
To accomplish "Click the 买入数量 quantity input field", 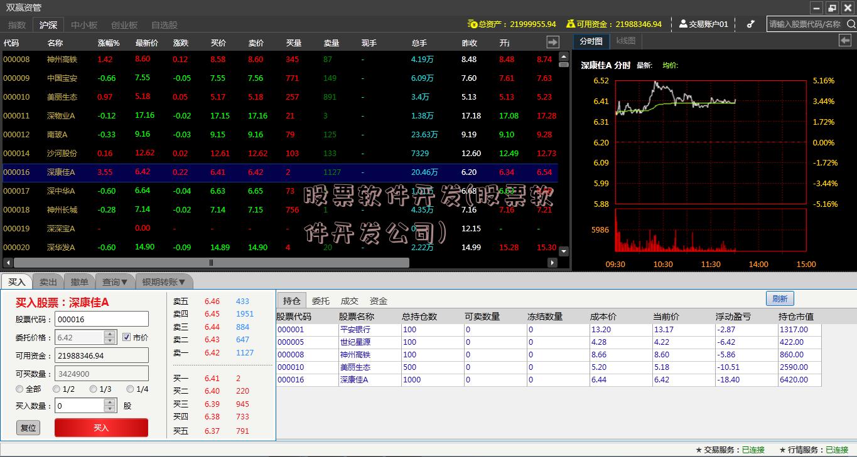I will point(80,406).
